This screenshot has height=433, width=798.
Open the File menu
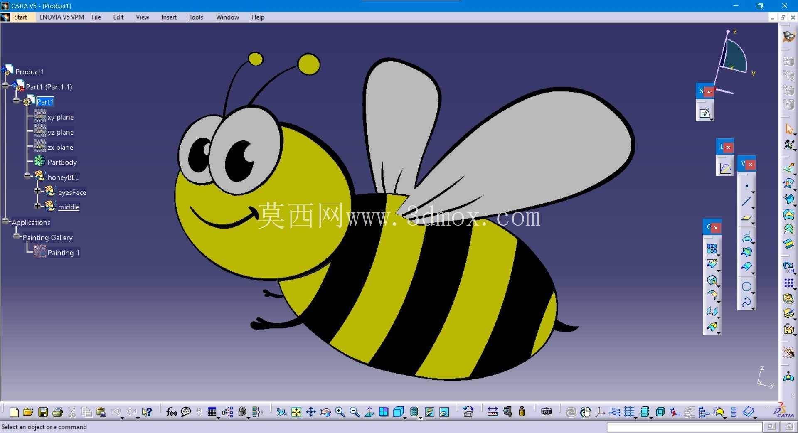[x=96, y=17]
